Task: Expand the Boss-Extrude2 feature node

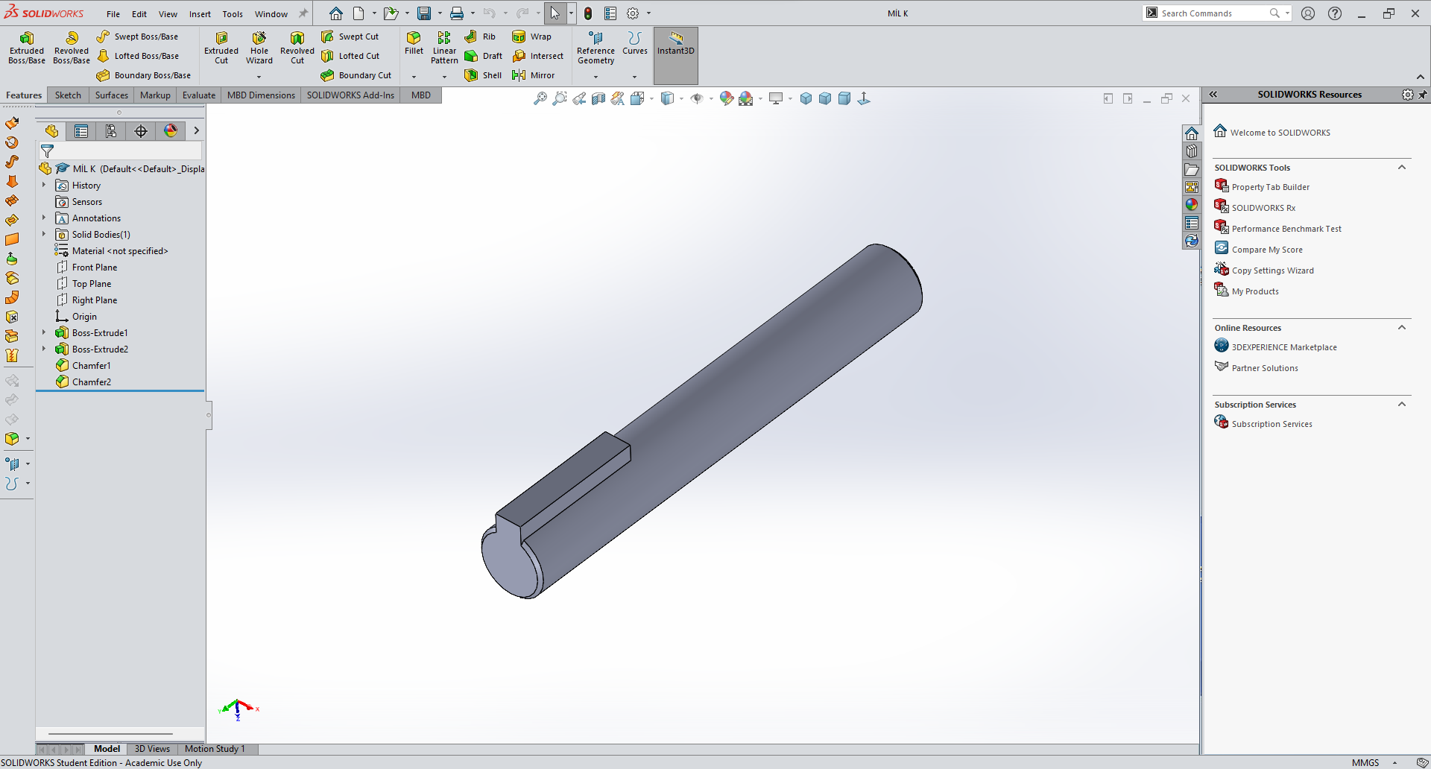Action: point(44,349)
